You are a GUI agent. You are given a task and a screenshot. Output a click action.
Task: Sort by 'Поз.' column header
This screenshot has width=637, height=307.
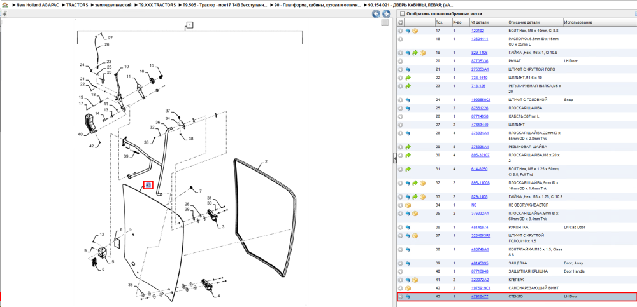tap(443, 22)
